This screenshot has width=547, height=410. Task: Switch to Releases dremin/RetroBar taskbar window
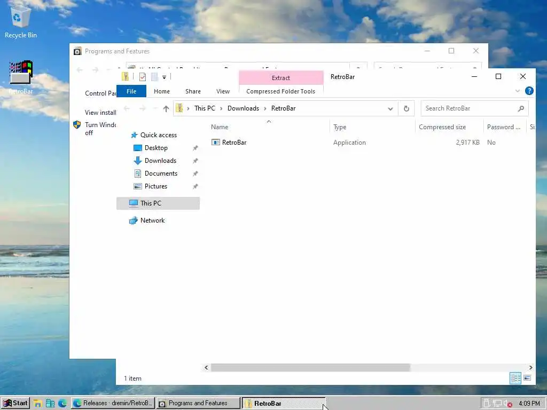tap(113, 404)
